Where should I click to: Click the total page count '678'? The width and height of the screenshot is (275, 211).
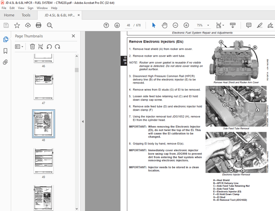pyautogui.click(x=138, y=25)
